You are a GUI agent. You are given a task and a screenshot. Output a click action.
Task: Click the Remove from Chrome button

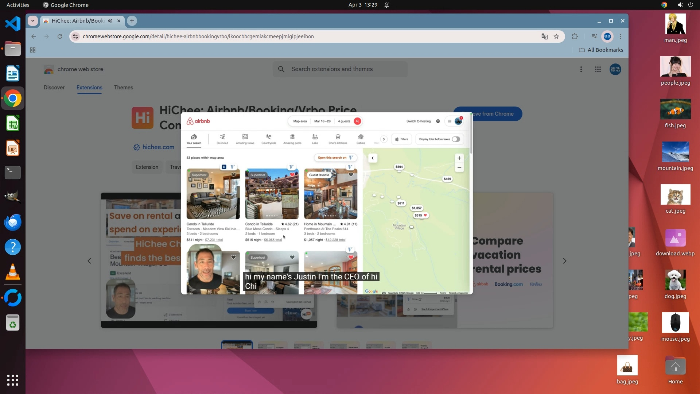tap(498, 114)
